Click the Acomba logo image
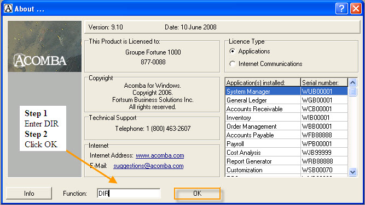This screenshot has width=365, height=205. pyautogui.click(x=44, y=46)
